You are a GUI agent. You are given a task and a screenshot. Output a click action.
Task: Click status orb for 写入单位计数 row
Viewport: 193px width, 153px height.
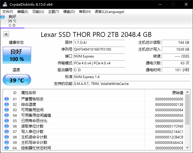(x=7, y=132)
